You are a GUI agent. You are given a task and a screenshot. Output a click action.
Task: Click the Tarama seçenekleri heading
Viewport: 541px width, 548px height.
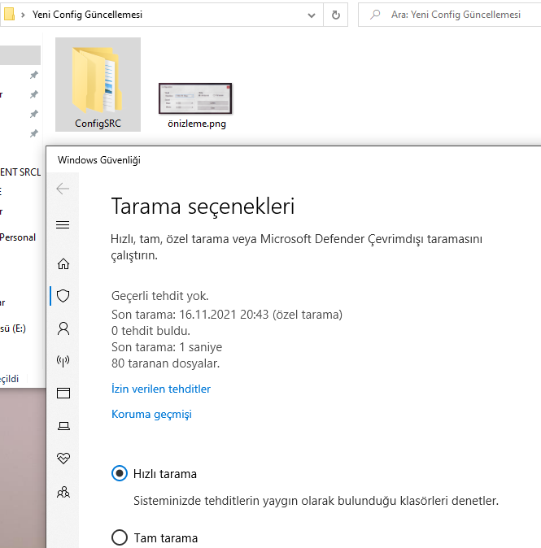[x=203, y=207]
